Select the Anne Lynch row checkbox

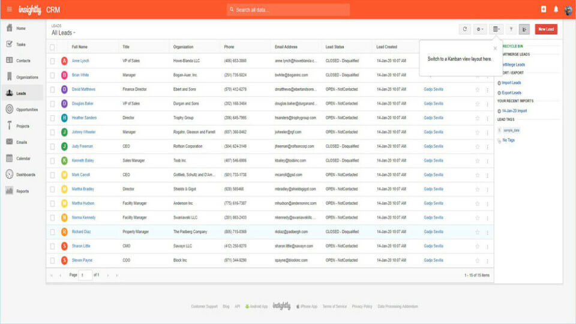(52, 61)
